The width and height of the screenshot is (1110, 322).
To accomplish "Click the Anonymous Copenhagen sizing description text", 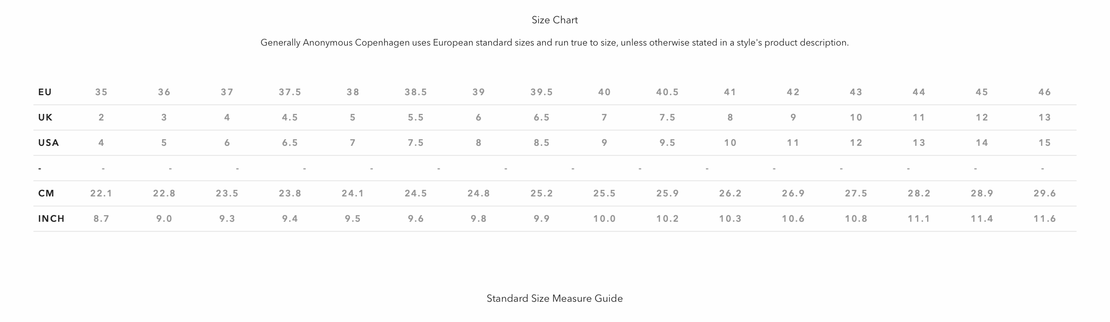I will click(x=554, y=43).
